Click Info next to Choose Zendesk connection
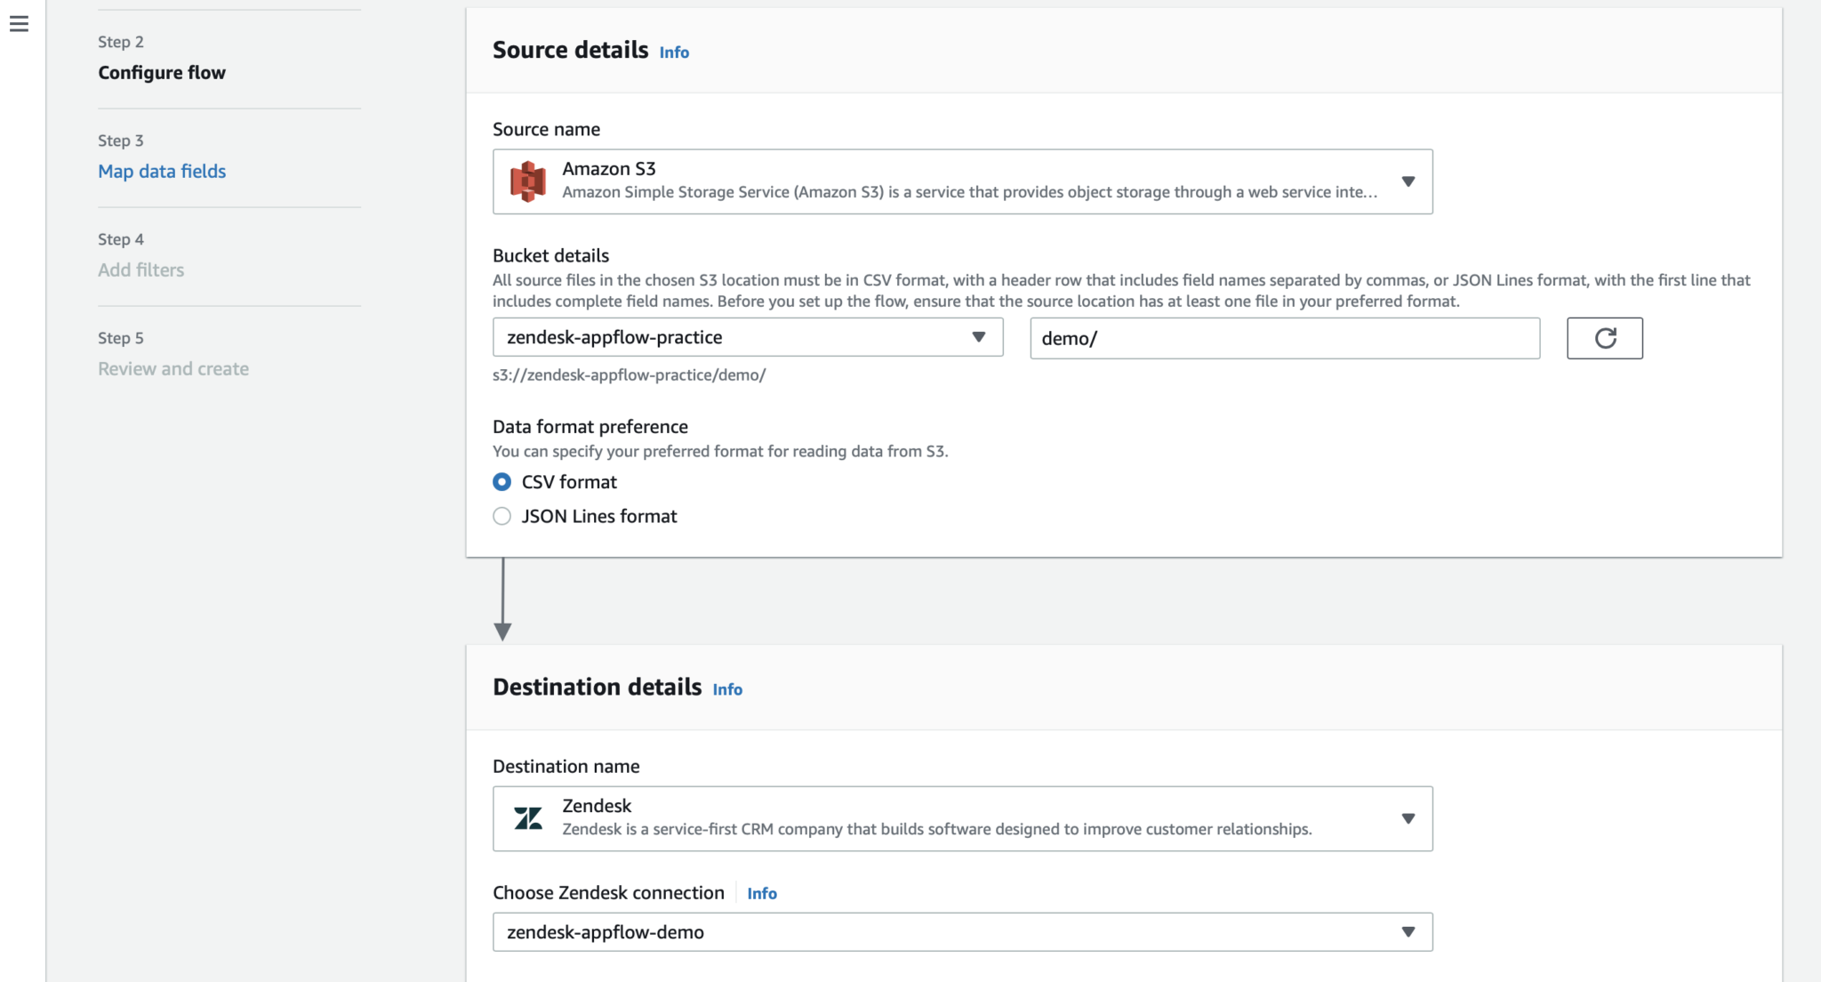1821x982 pixels. pos(761,893)
